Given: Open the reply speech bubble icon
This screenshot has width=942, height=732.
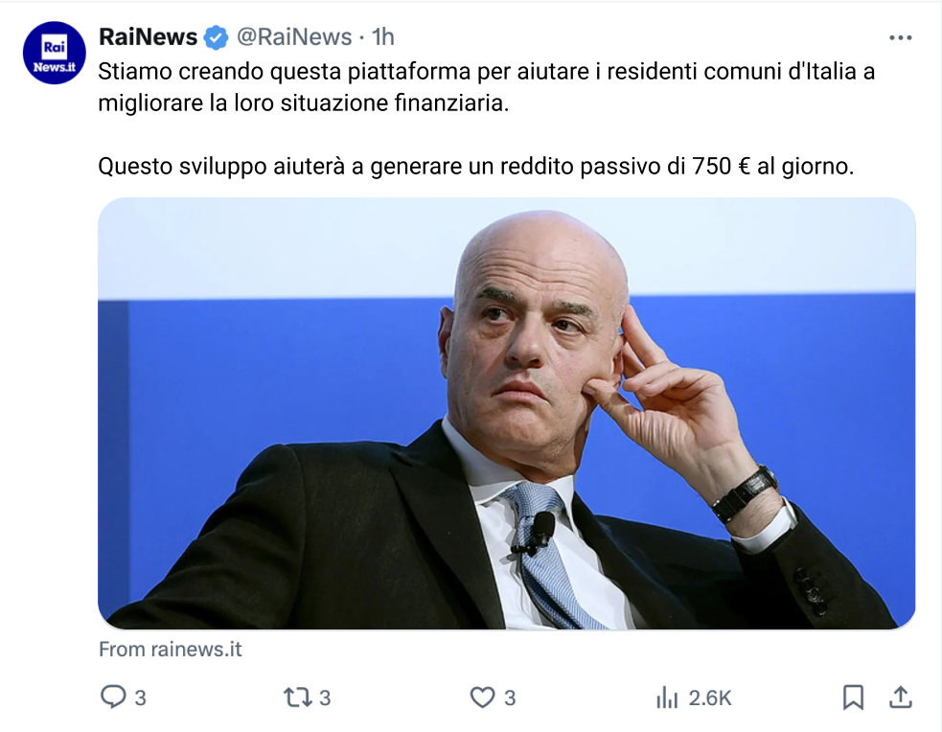Looking at the screenshot, I should click(x=112, y=698).
